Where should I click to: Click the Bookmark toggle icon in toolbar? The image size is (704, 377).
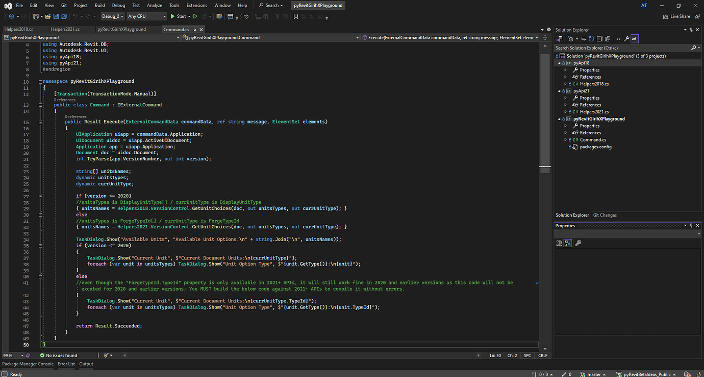click(296, 16)
